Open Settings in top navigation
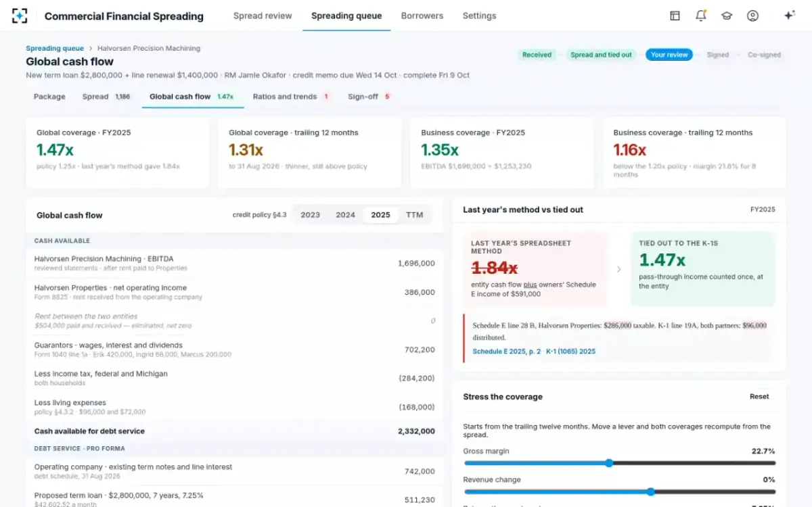Screen dimensions: 812x507 pos(479,16)
